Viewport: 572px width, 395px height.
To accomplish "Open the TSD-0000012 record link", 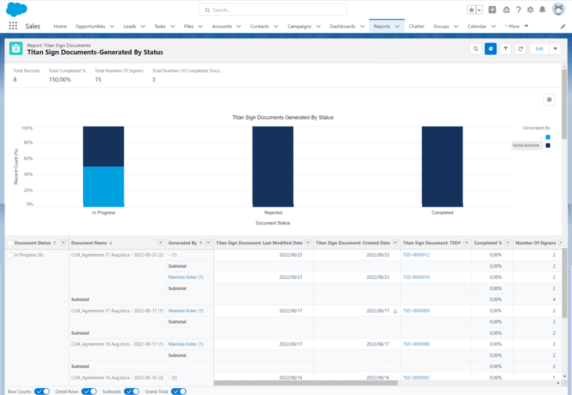I will (x=416, y=255).
